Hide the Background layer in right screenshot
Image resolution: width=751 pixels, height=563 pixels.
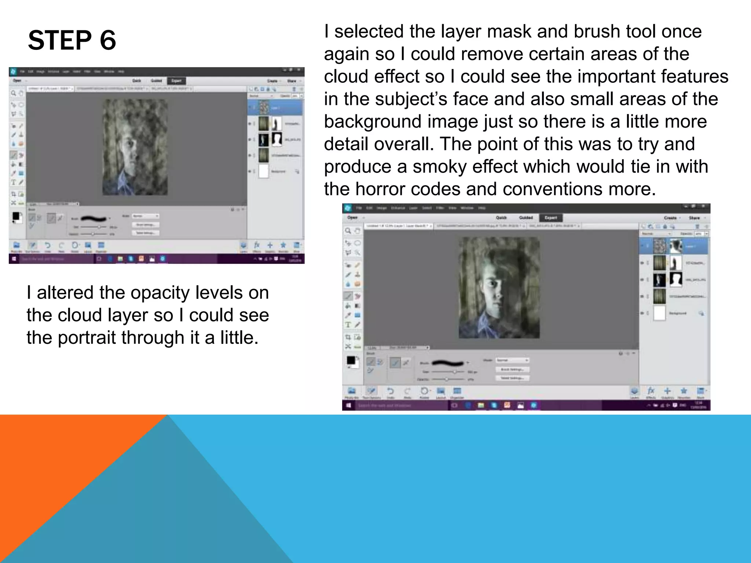click(642, 313)
